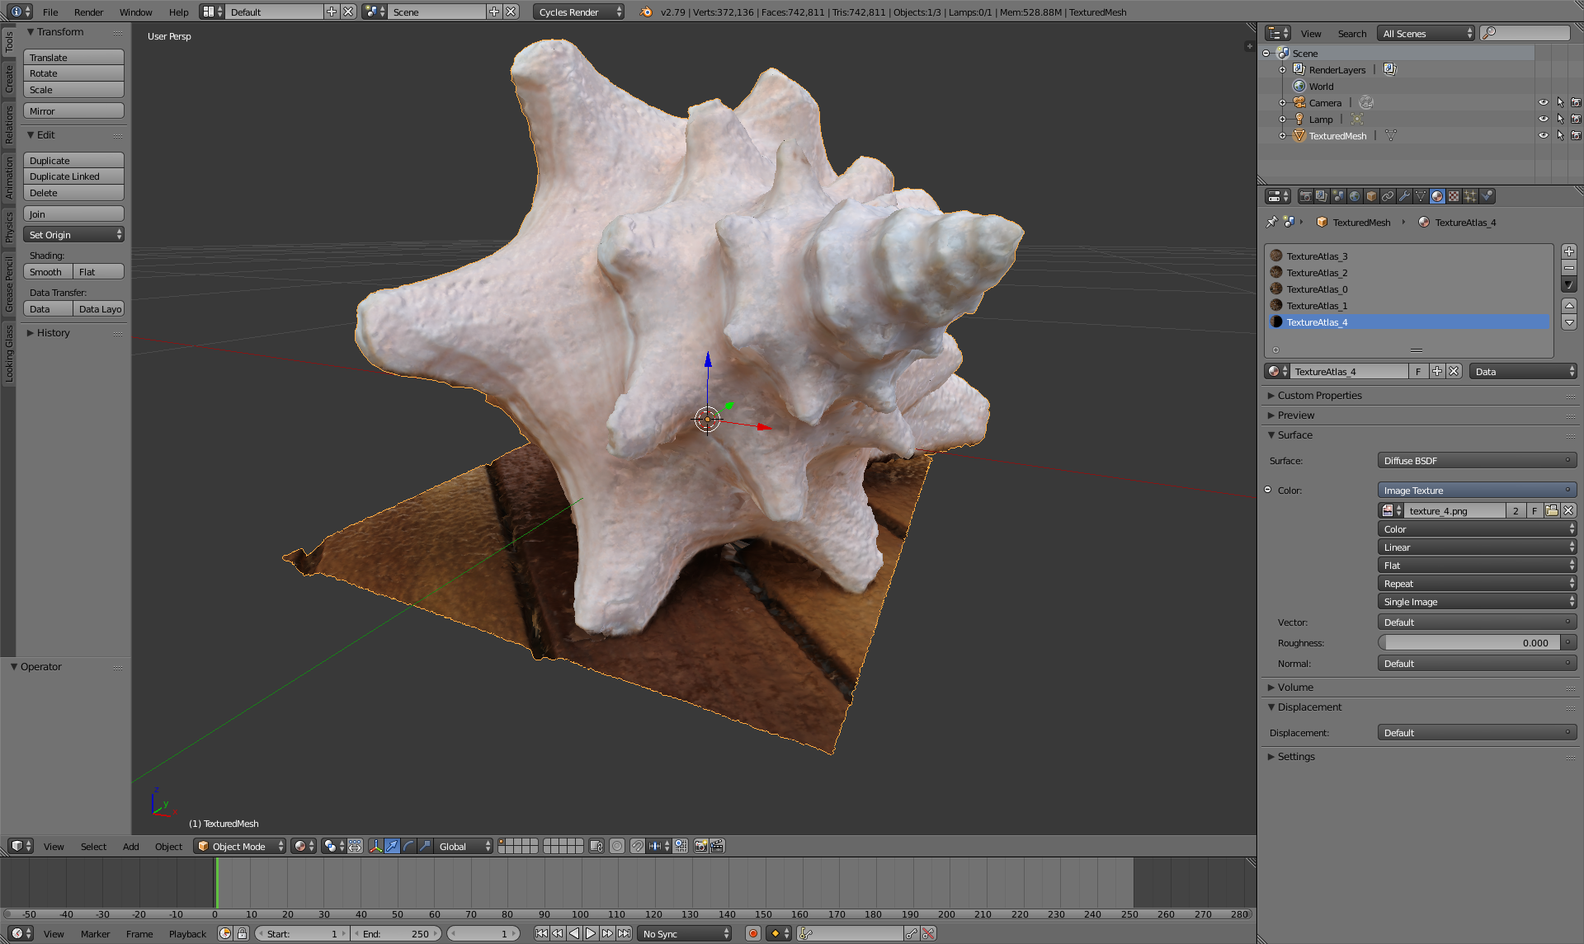Open the Diffuse BSDF surface dropdown
Screen dimensions: 1584x944
(x=1477, y=460)
